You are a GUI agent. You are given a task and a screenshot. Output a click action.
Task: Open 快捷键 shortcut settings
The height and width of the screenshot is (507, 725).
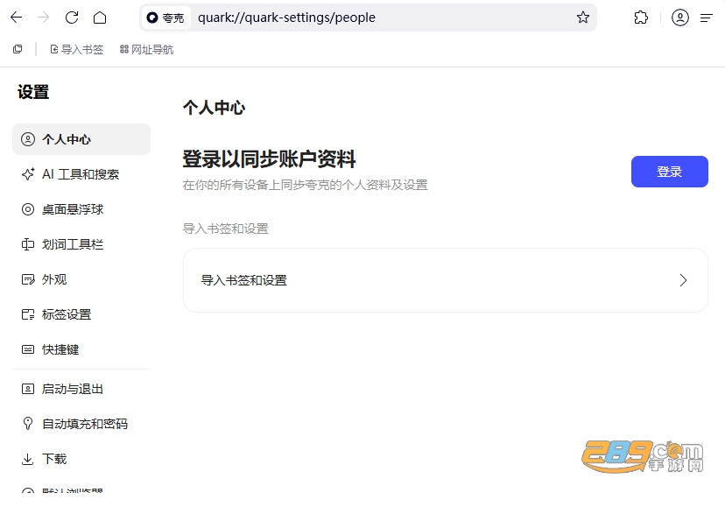point(81,349)
